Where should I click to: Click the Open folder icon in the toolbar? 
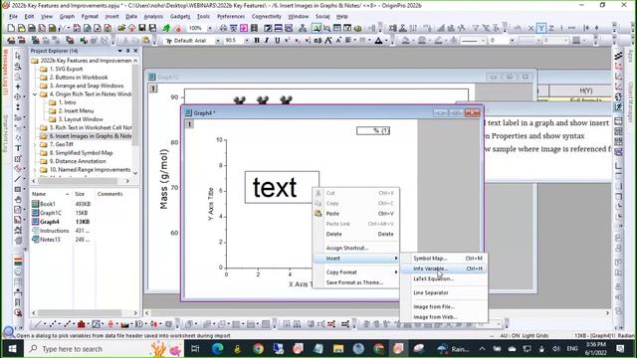[x=121, y=28]
